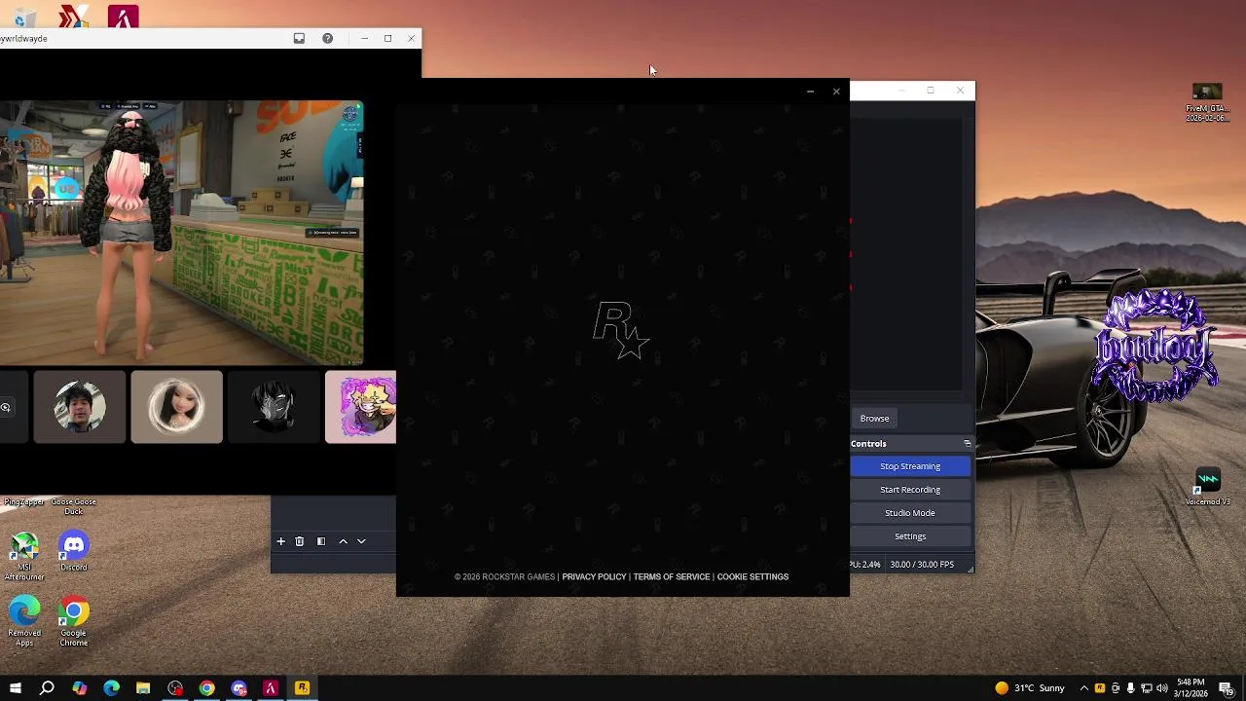Screen dimensions: 1246x701
Task: Click the Browse button in OBS
Action: 874,419
